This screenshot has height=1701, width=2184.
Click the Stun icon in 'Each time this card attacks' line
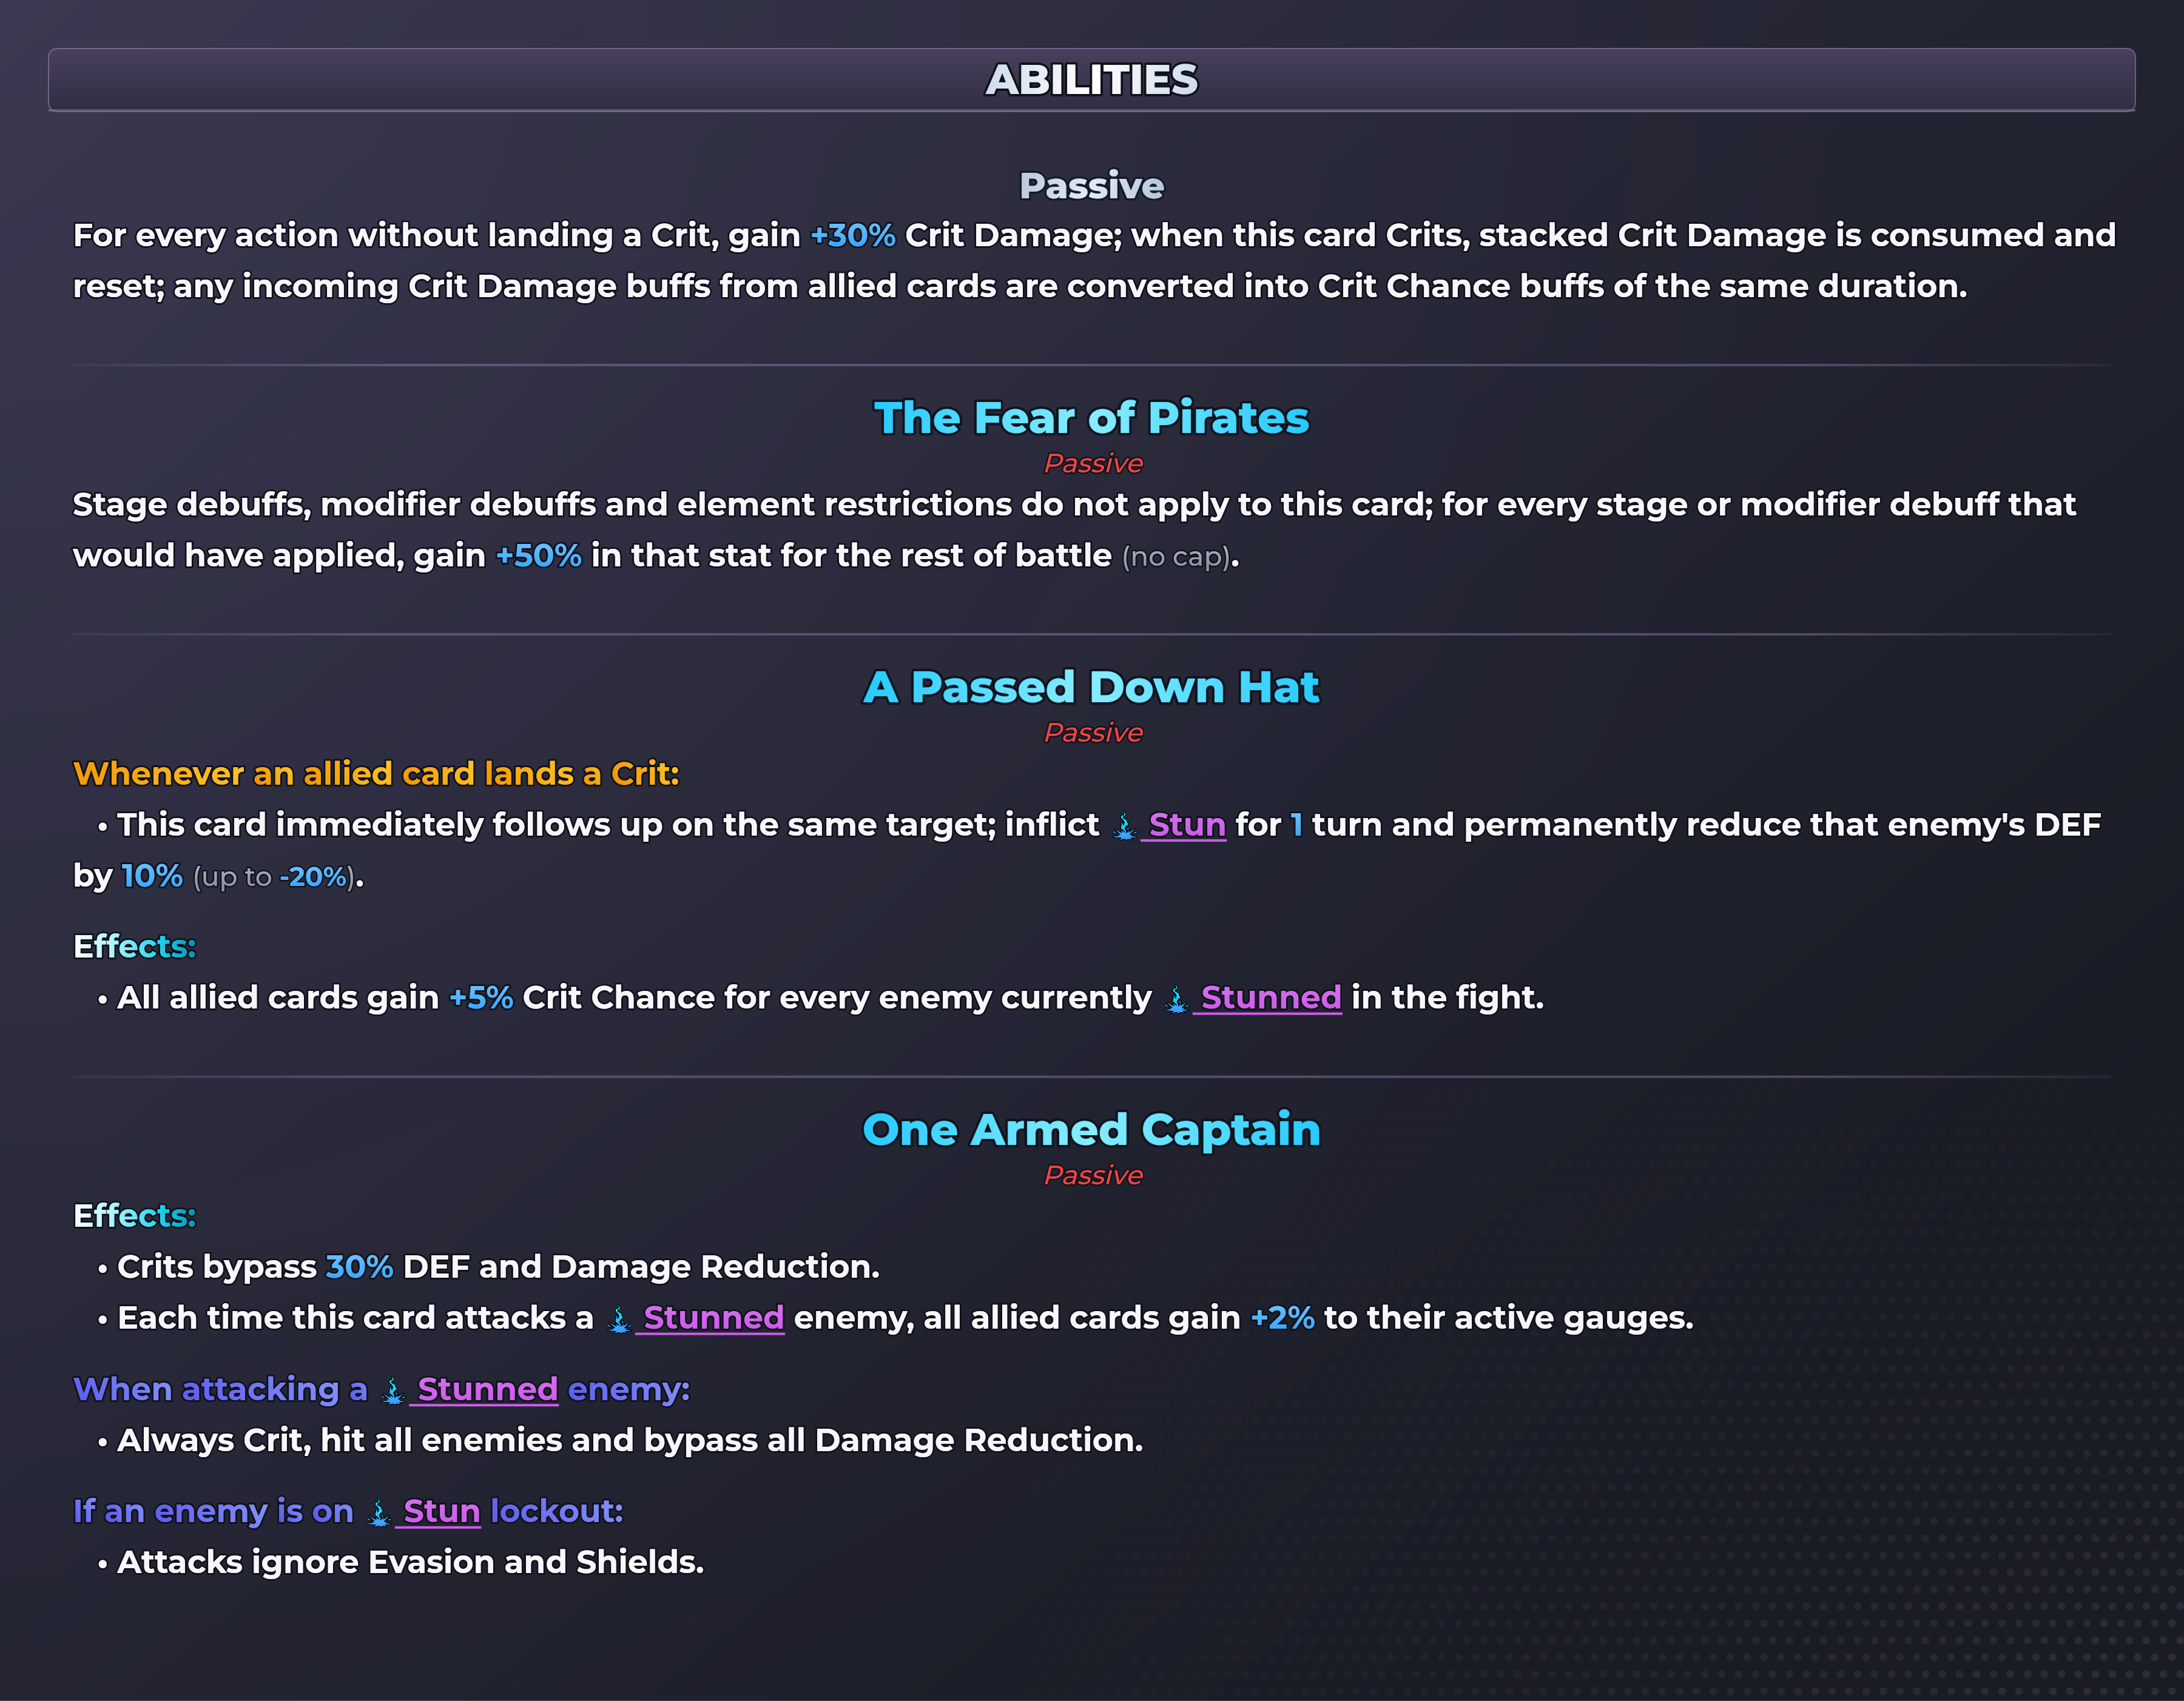click(619, 1319)
